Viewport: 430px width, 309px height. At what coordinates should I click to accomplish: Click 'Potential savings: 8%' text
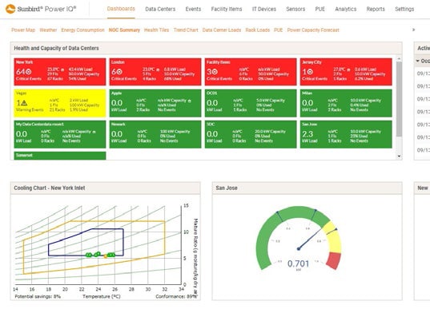[x=38, y=296]
